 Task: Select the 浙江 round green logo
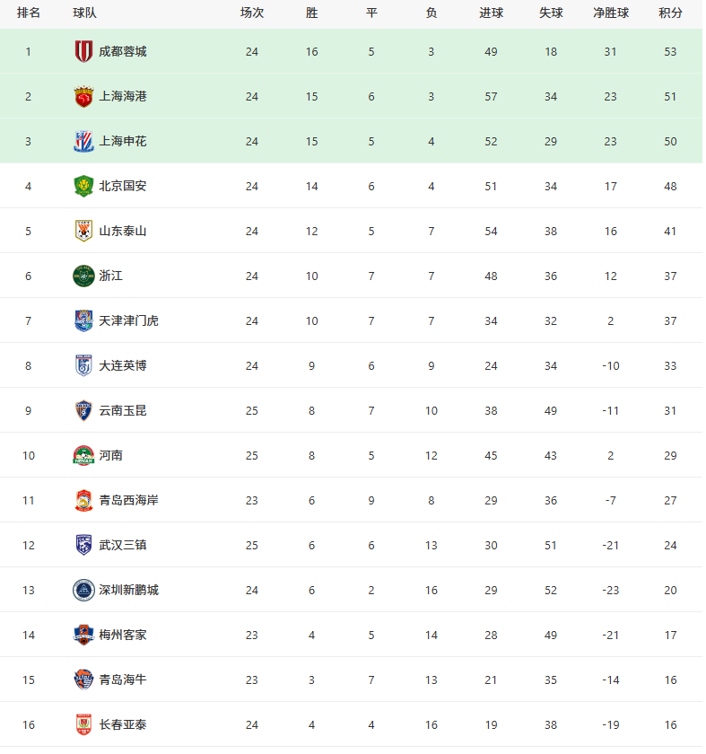83,276
